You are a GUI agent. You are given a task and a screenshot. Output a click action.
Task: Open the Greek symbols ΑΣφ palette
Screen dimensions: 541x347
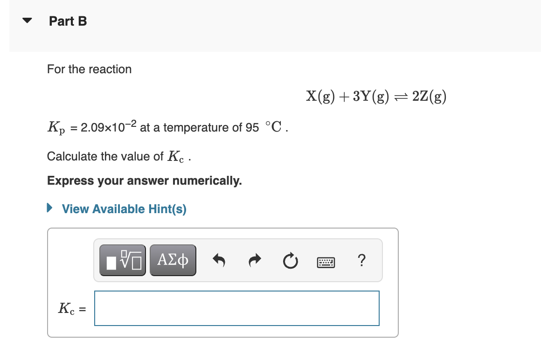pyautogui.click(x=173, y=260)
